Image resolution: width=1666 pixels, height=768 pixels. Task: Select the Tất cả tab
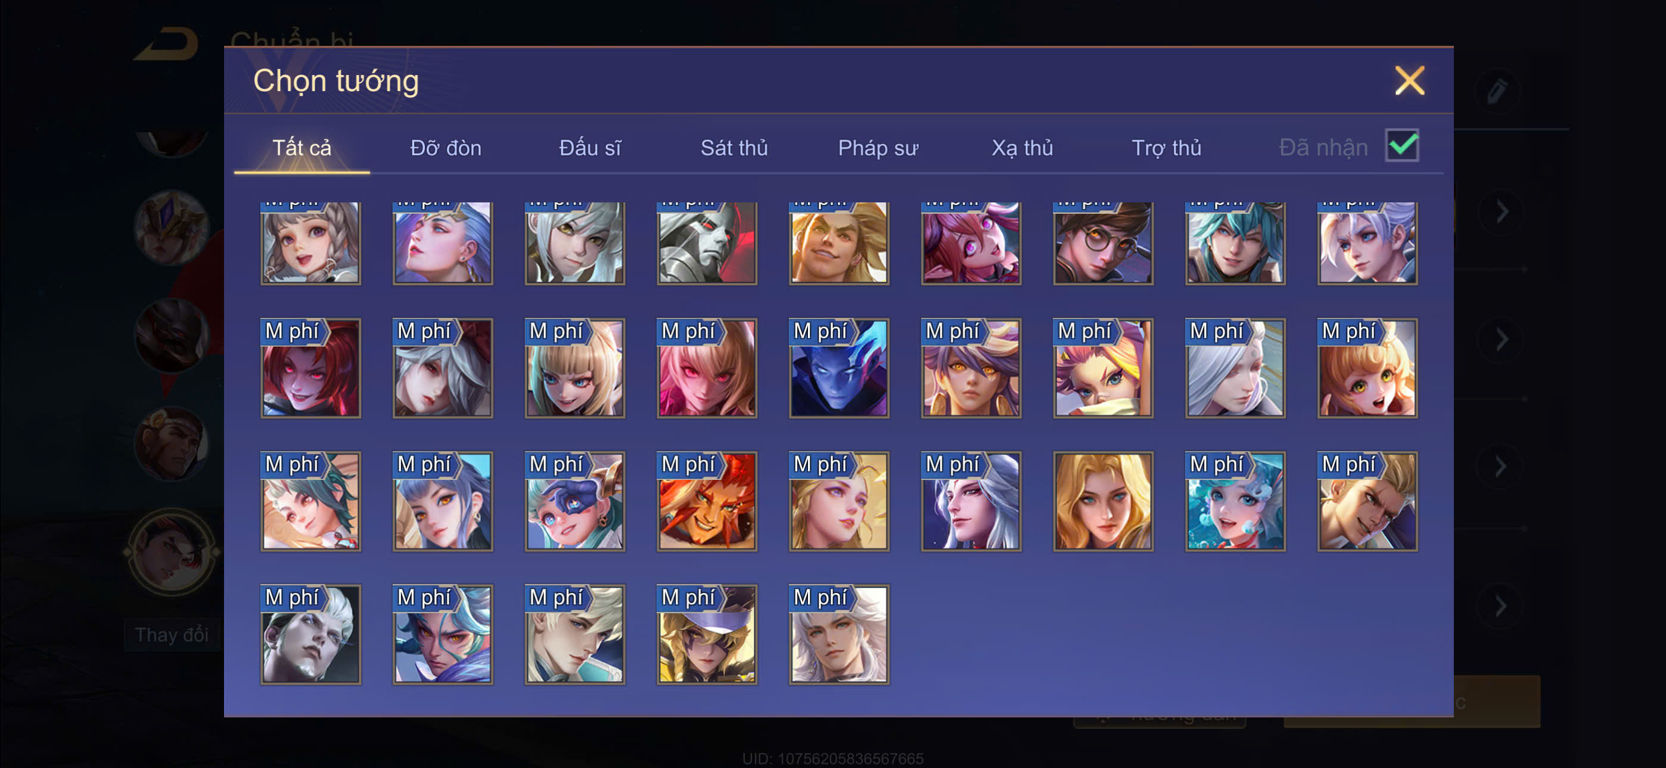point(302,148)
